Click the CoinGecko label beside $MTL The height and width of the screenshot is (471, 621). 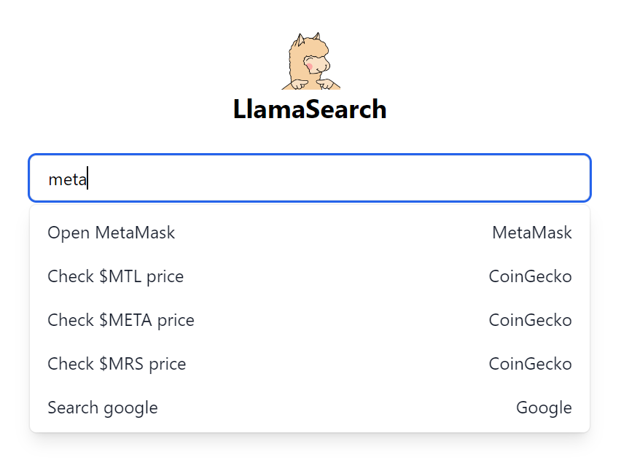530,276
